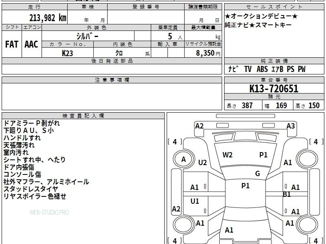The image size is (326, 244).
Task: Click the width value 169
Action: pyautogui.click(x=281, y=106)
